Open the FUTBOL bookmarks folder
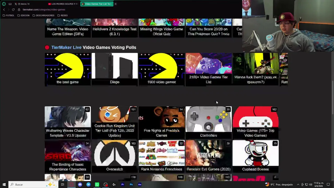The width and height of the screenshot is (334, 188). click(x=8, y=15)
